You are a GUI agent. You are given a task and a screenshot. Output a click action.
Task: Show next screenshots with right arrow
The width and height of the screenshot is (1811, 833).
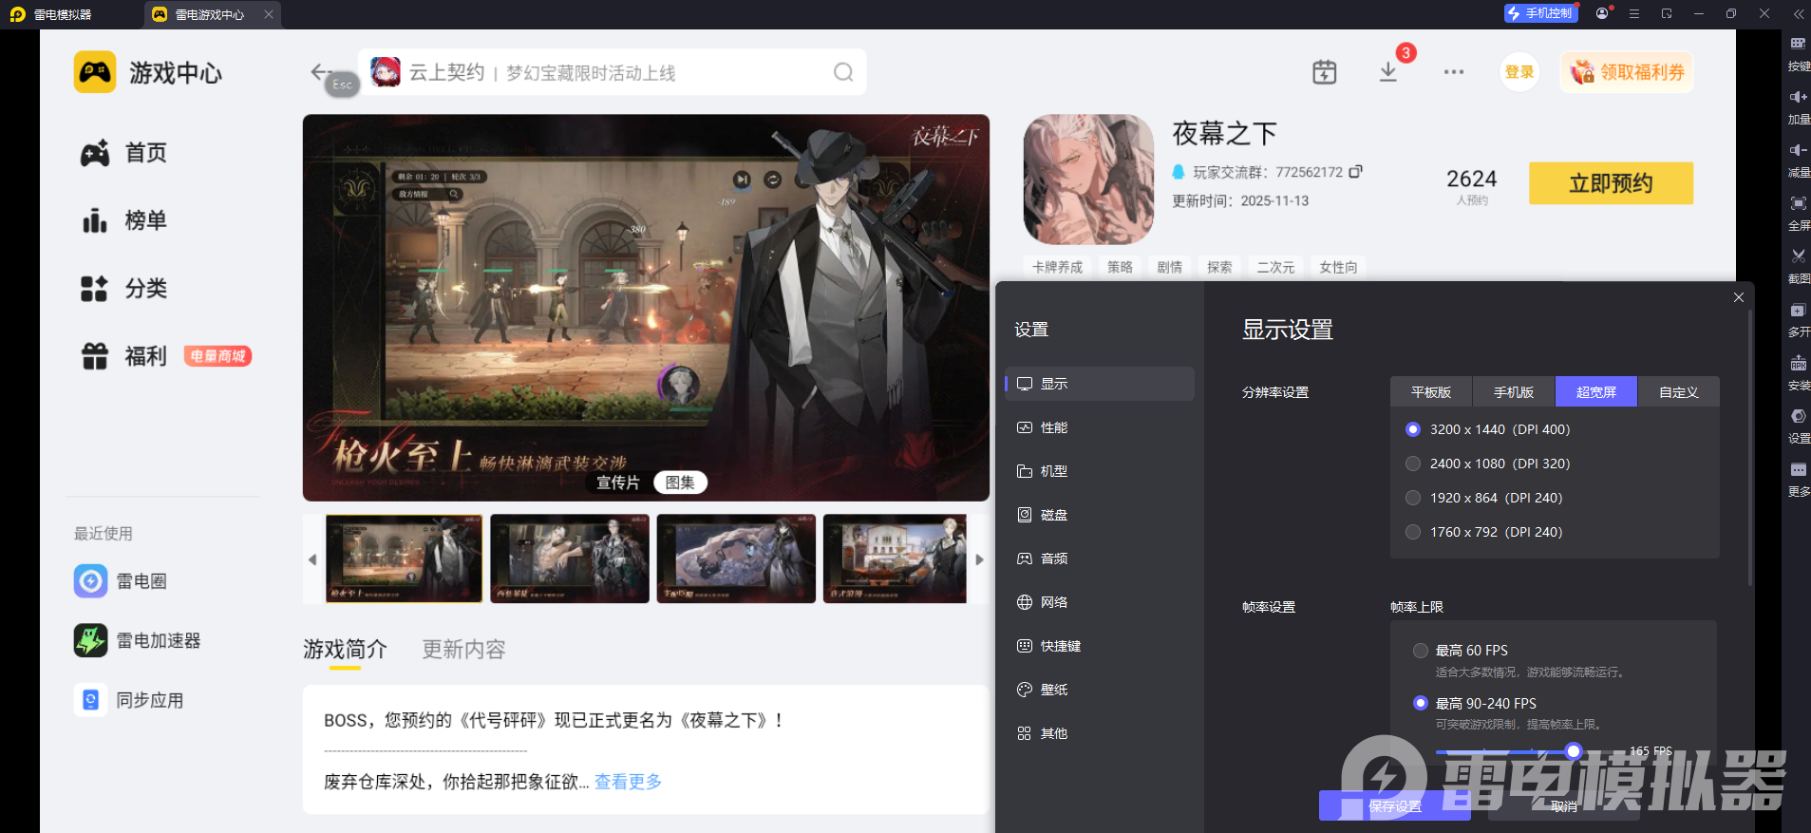tap(979, 559)
